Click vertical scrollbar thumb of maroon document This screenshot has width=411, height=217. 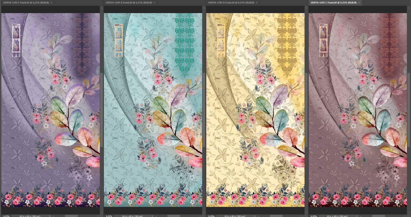click(408, 110)
